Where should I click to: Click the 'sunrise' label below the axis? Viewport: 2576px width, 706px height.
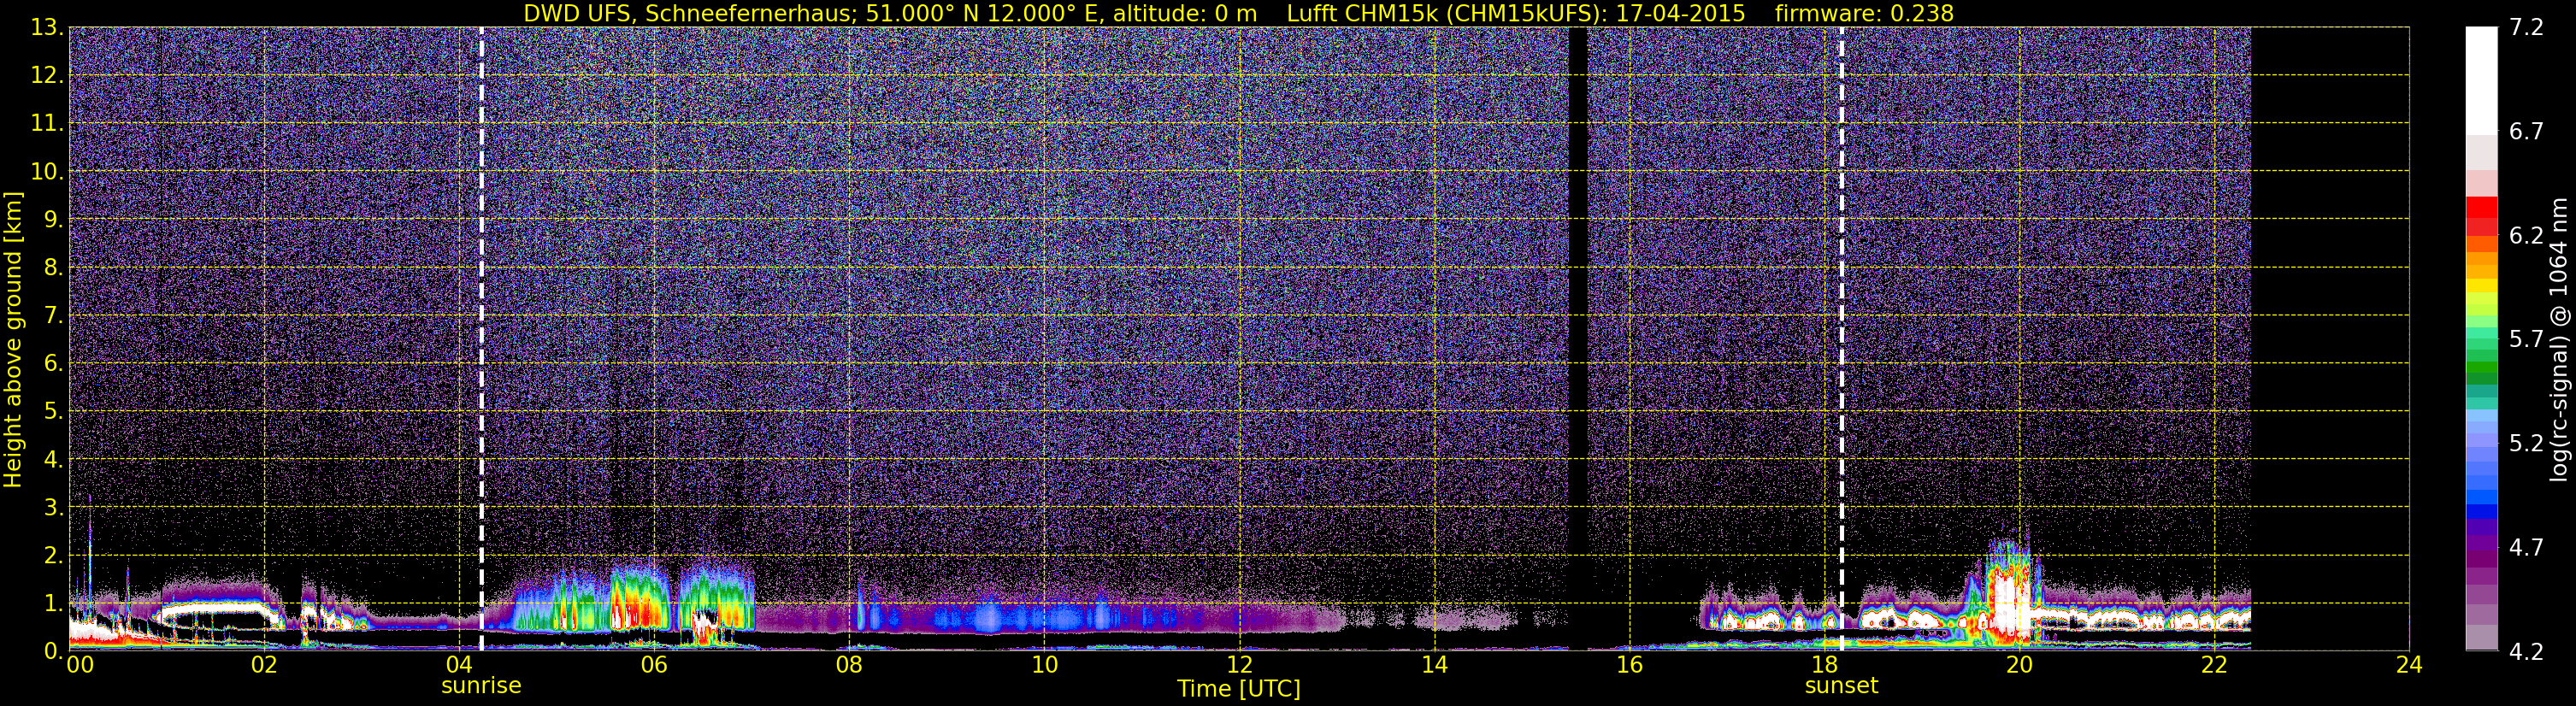click(x=481, y=686)
